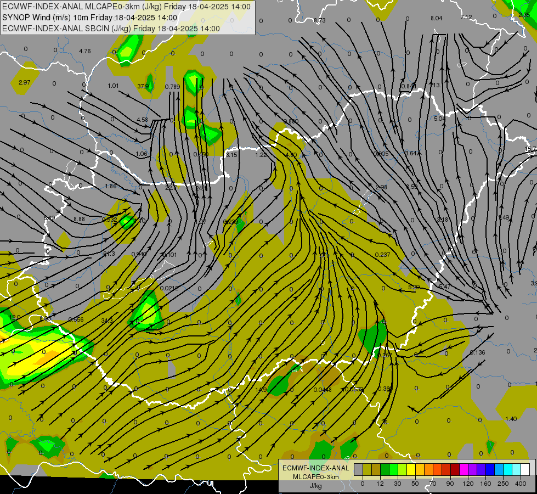This screenshot has width=537, height=494.
Task: Click the map value 4.58
Action: pyautogui.click(x=142, y=120)
